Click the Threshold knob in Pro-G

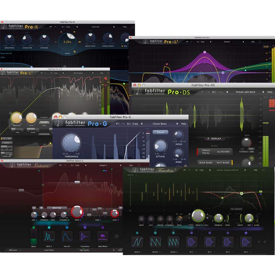click(71, 142)
